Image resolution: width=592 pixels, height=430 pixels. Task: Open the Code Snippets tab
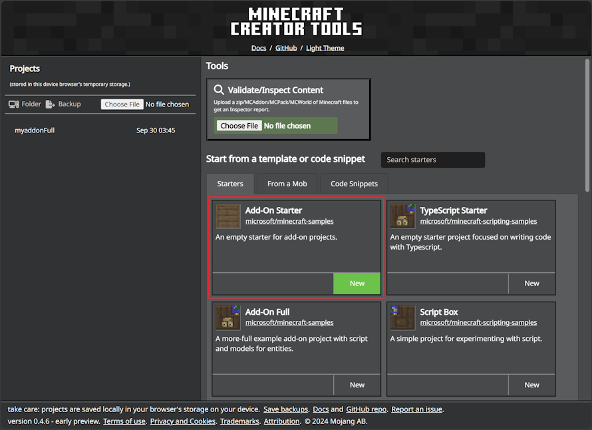coord(353,184)
